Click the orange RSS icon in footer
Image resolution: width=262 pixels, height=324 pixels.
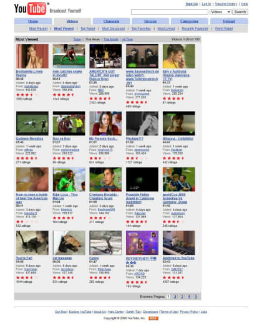[153, 318]
